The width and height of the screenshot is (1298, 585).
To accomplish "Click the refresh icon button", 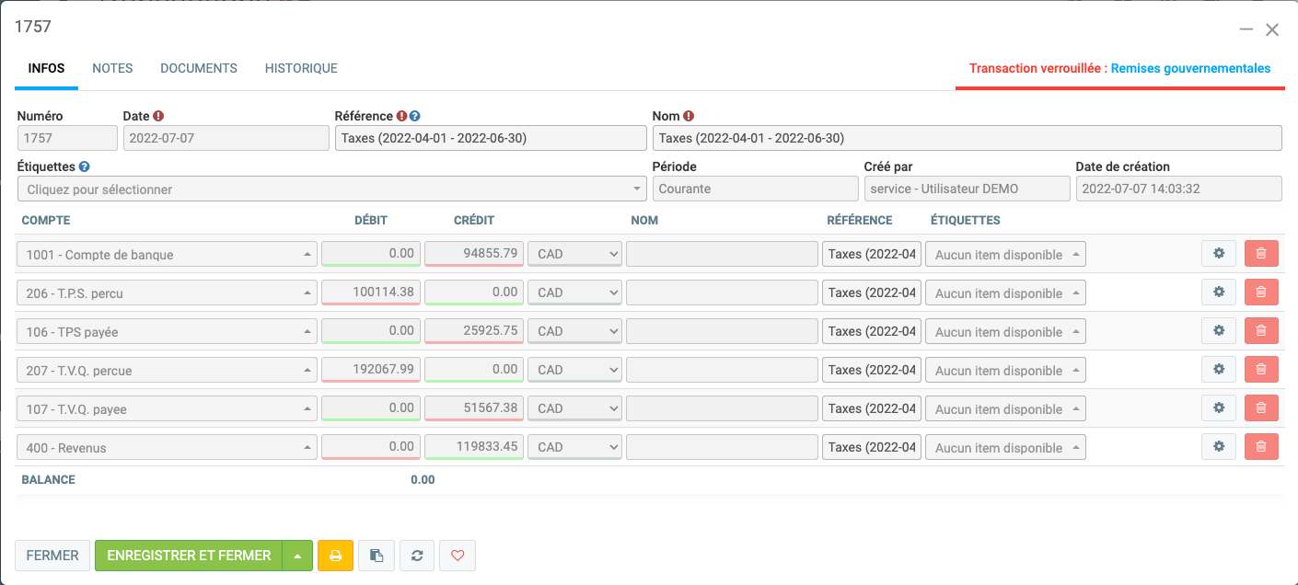I will (x=417, y=556).
